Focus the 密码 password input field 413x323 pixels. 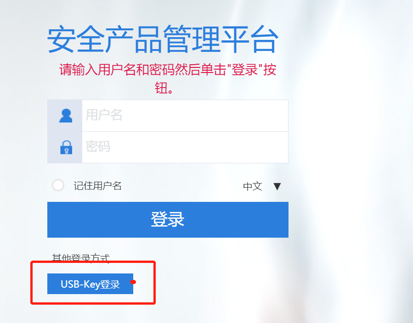[185, 147]
